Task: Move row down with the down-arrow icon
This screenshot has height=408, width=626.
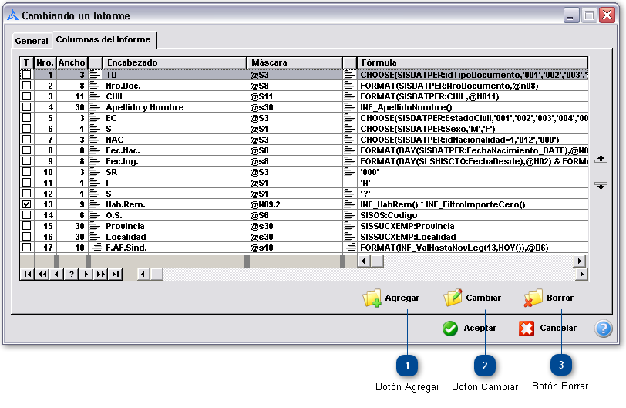Action: tap(601, 186)
